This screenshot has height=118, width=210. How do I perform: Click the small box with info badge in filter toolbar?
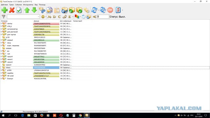point(89,17)
